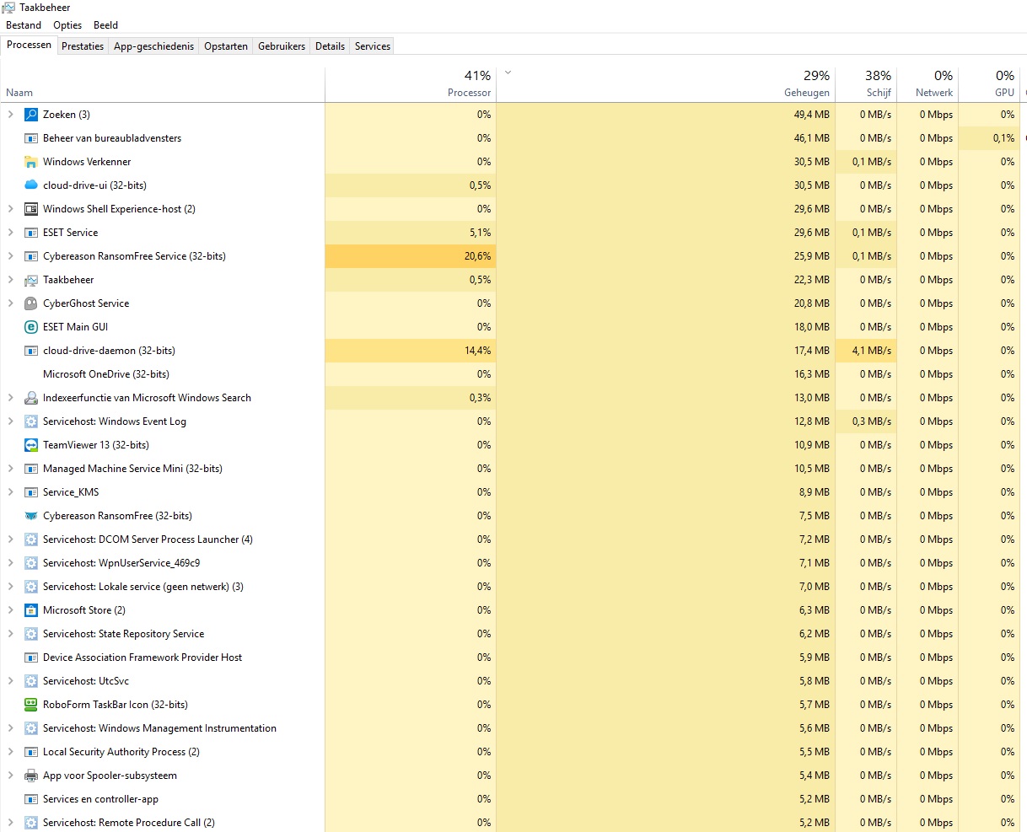Click the TeamViewer 13 process icon
Viewport: 1027px width, 832px height.
(x=31, y=445)
